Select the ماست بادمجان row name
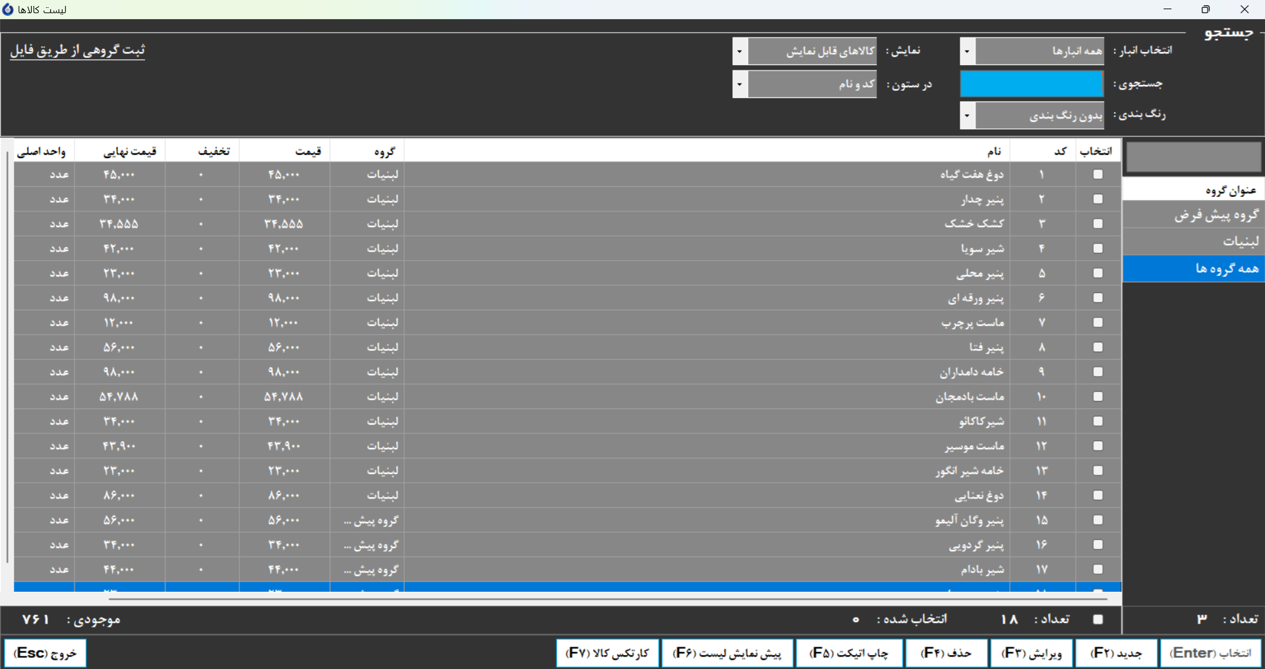 click(x=970, y=396)
